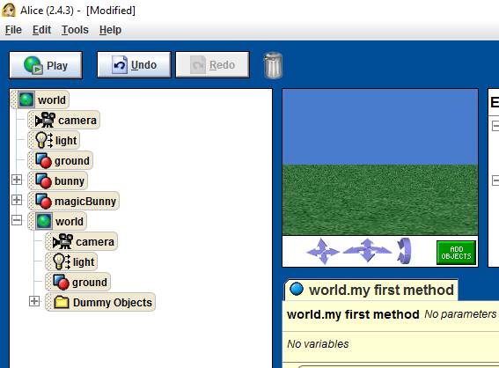This screenshot has height=368, width=499.
Task: Select the bunny object icon
Action: (x=43, y=180)
